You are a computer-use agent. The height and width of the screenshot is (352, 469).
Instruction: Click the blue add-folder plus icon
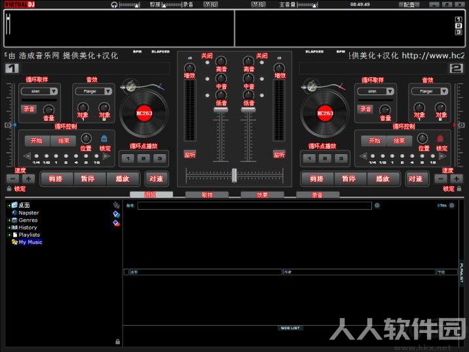pos(117,214)
